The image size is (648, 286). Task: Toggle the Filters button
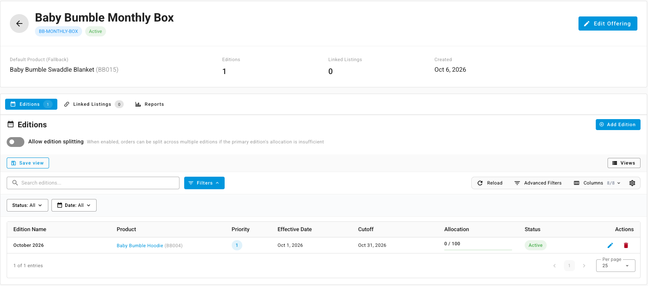(204, 183)
